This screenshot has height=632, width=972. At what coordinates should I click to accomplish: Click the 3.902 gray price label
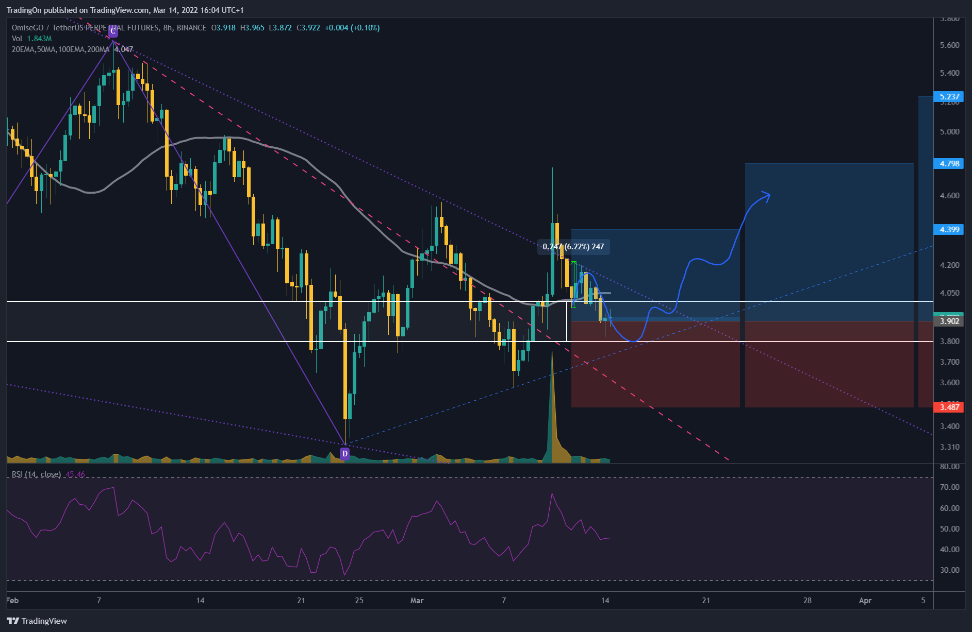[x=949, y=321]
